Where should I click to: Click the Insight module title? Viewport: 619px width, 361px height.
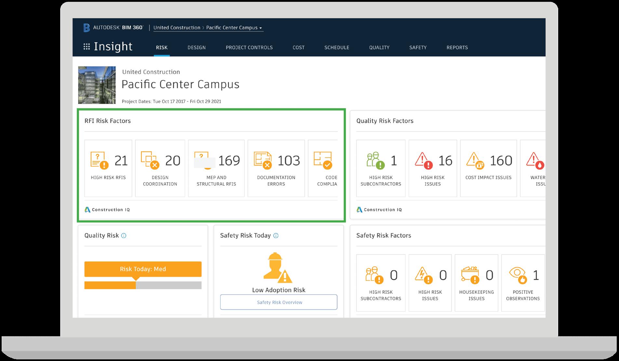click(113, 47)
